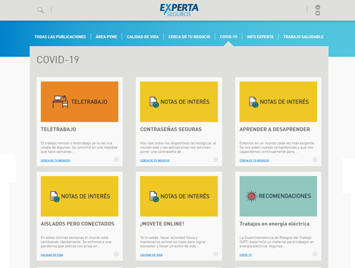Follow Cerca de tu Negocio link under Aprender a Desaprender
The image size is (355, 268).
(254, 160)
